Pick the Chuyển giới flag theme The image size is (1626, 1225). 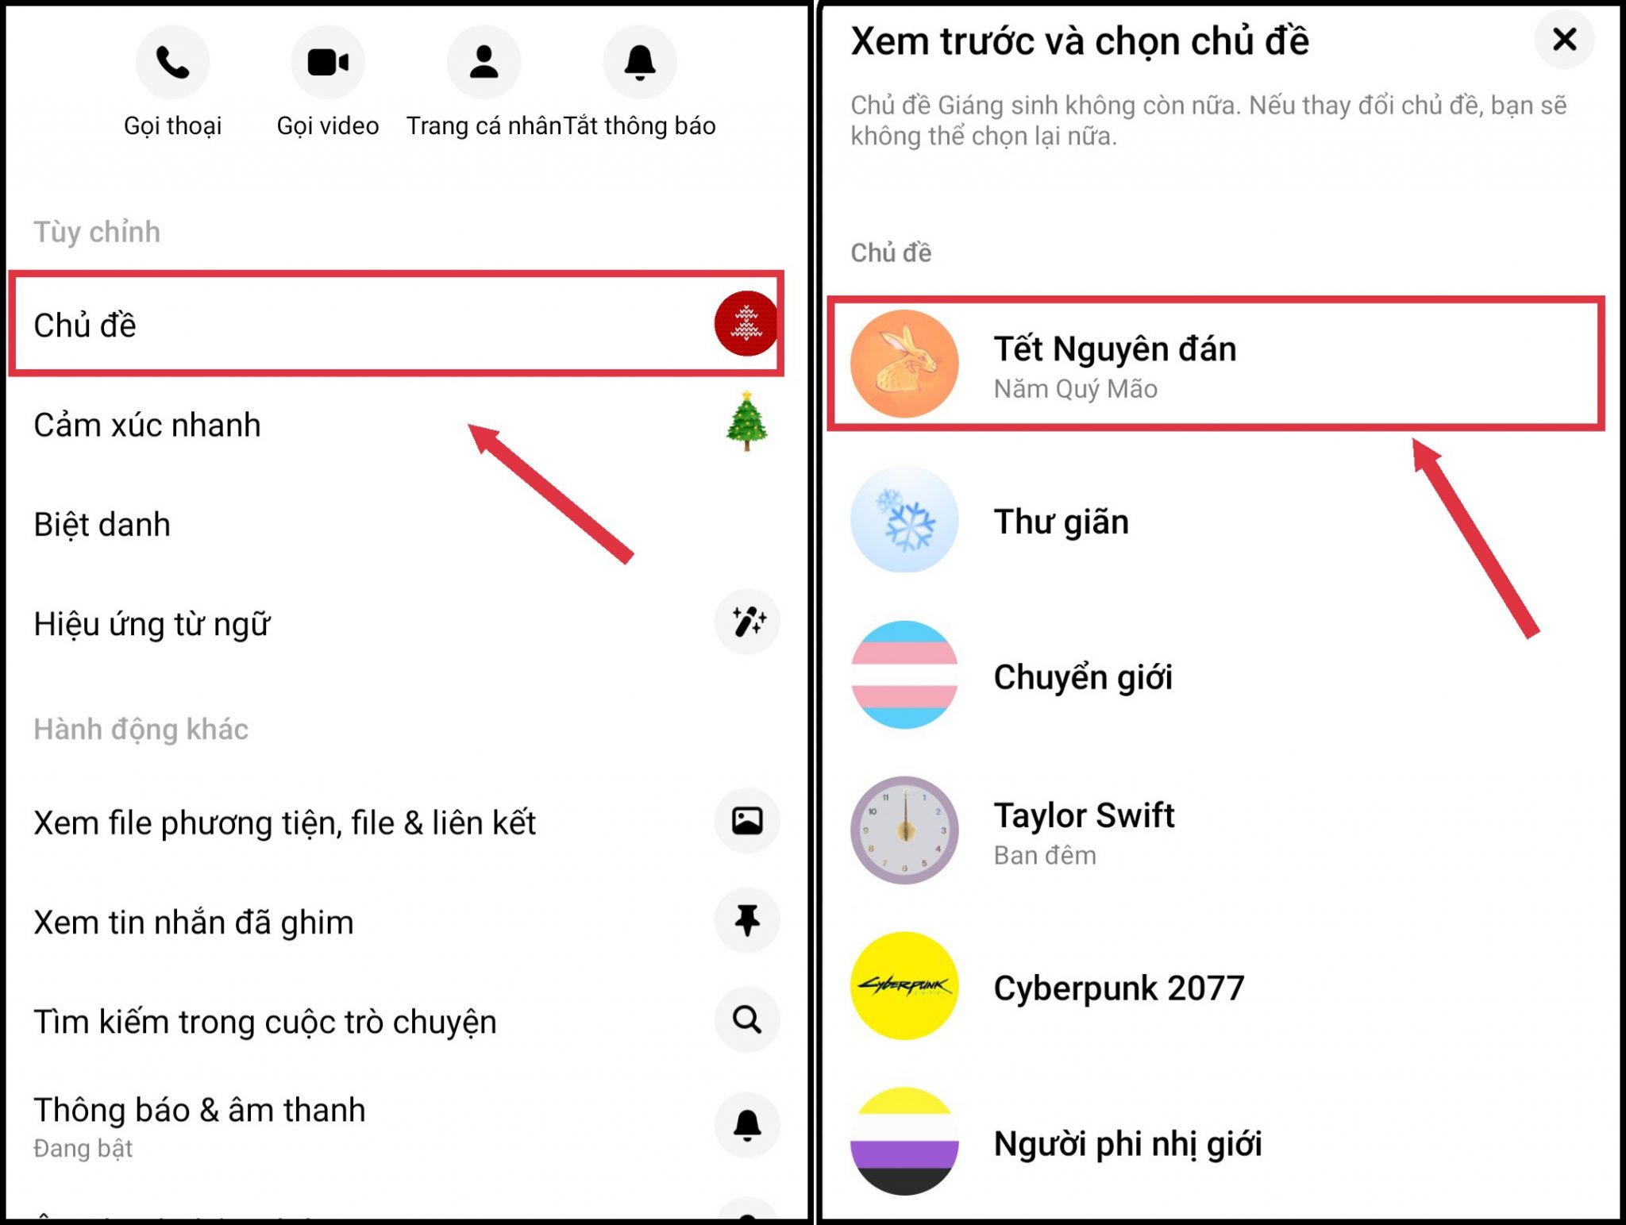[x=1082, y=677]
